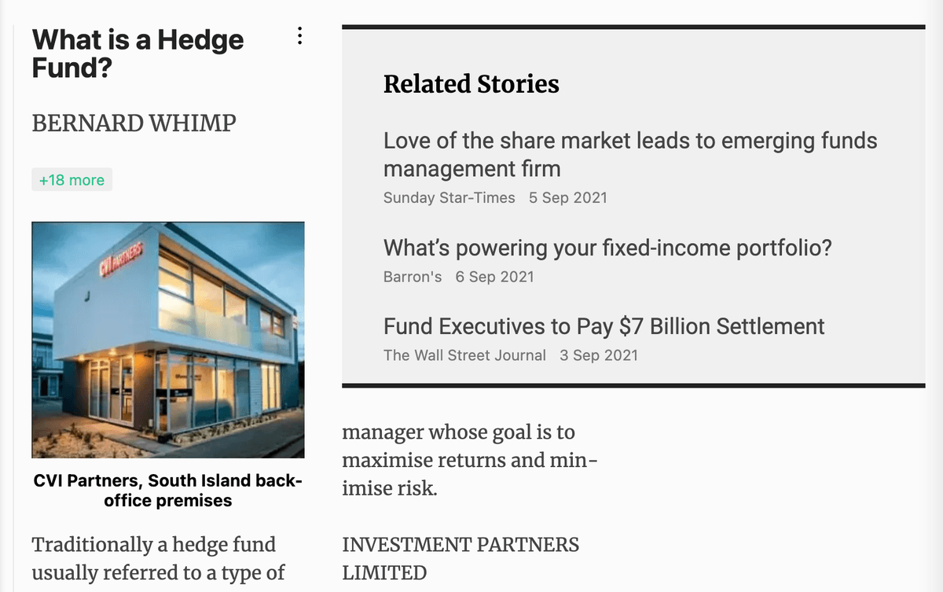
Task: Open the three-dot article options menu
Action: pos(299,37)
